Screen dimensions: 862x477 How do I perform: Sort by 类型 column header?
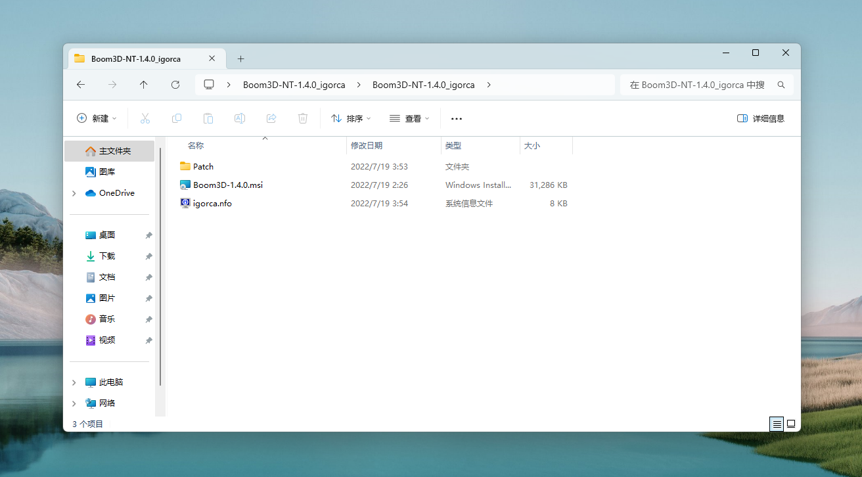[x=453, y=145]
